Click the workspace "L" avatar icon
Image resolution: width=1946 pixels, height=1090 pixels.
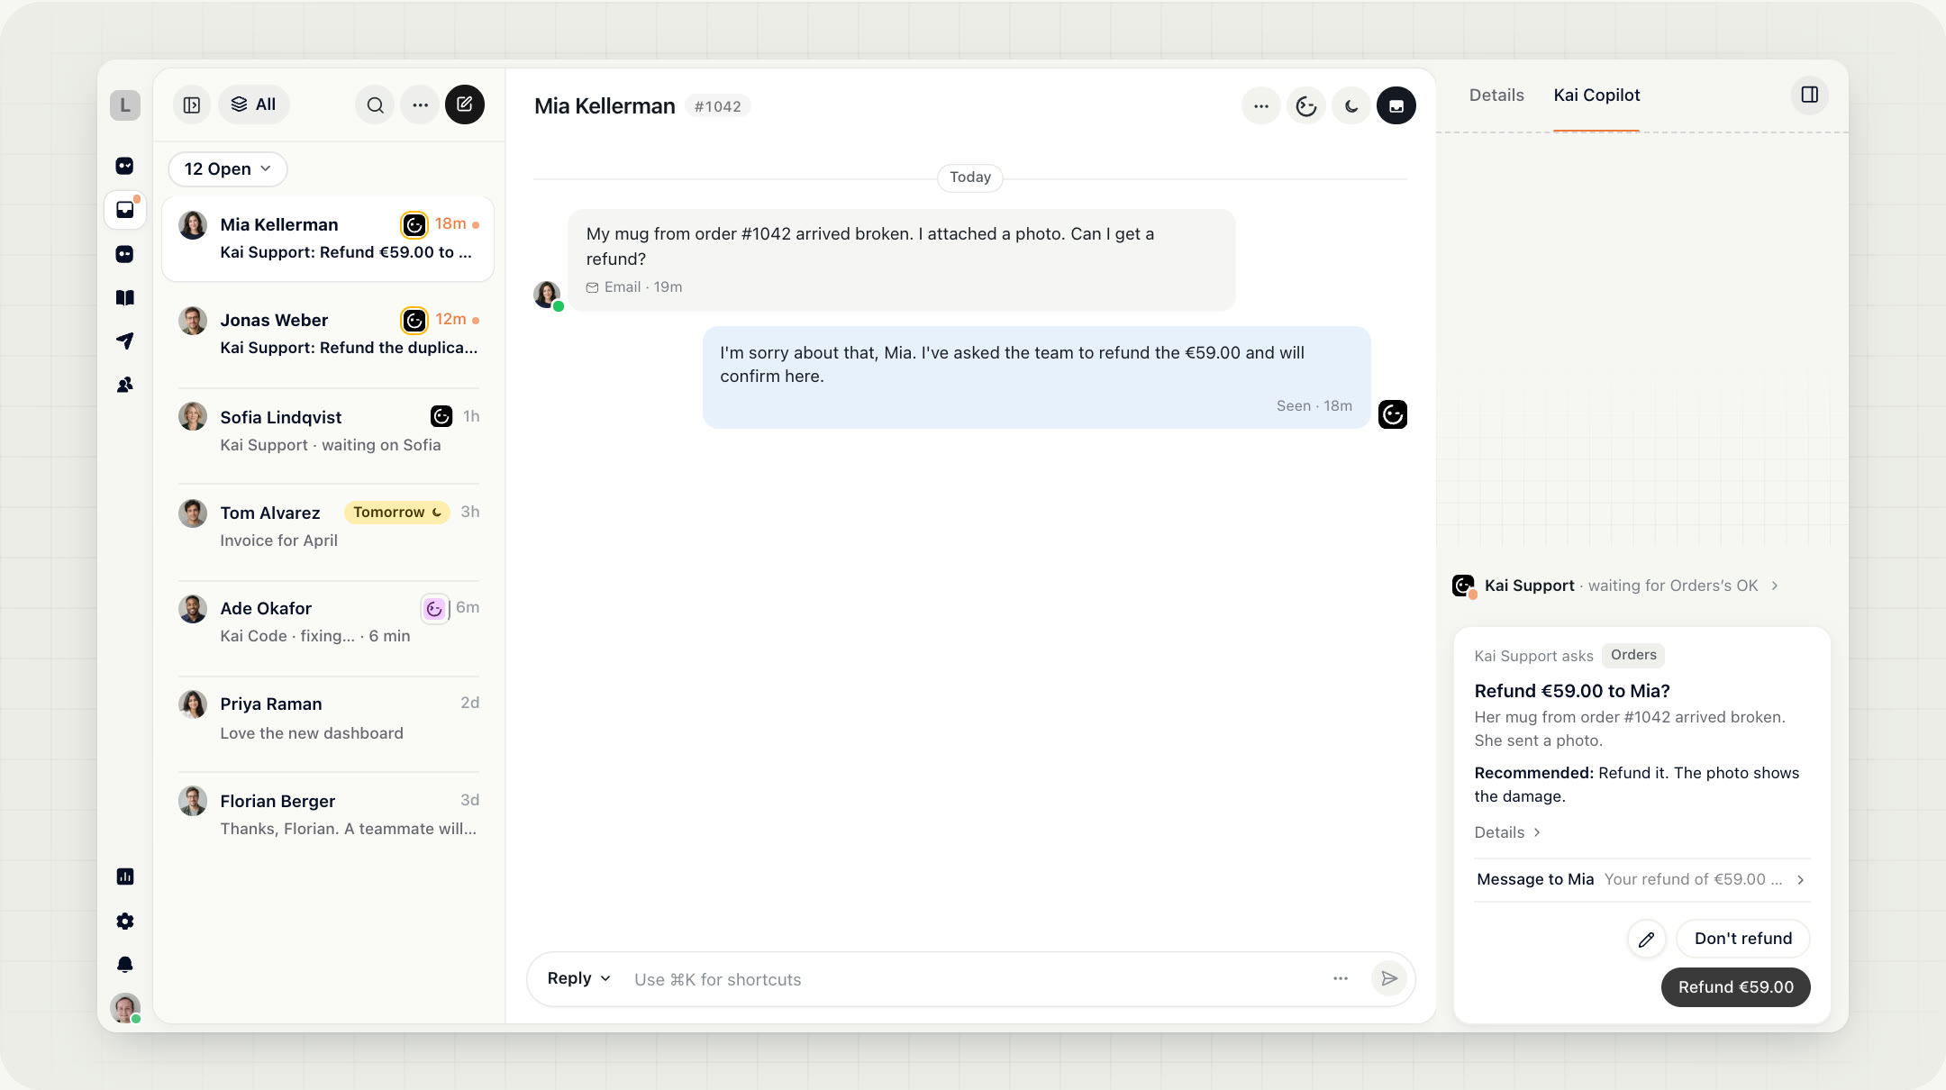tap(125, 105)
